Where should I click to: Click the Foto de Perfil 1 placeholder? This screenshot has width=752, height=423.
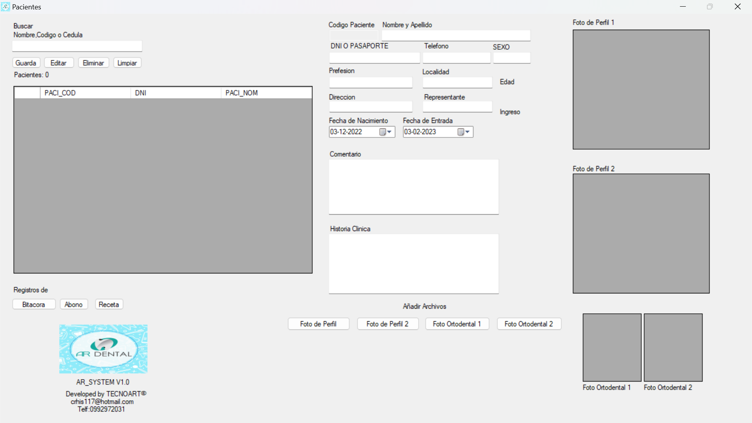click(x=641, y=89)
